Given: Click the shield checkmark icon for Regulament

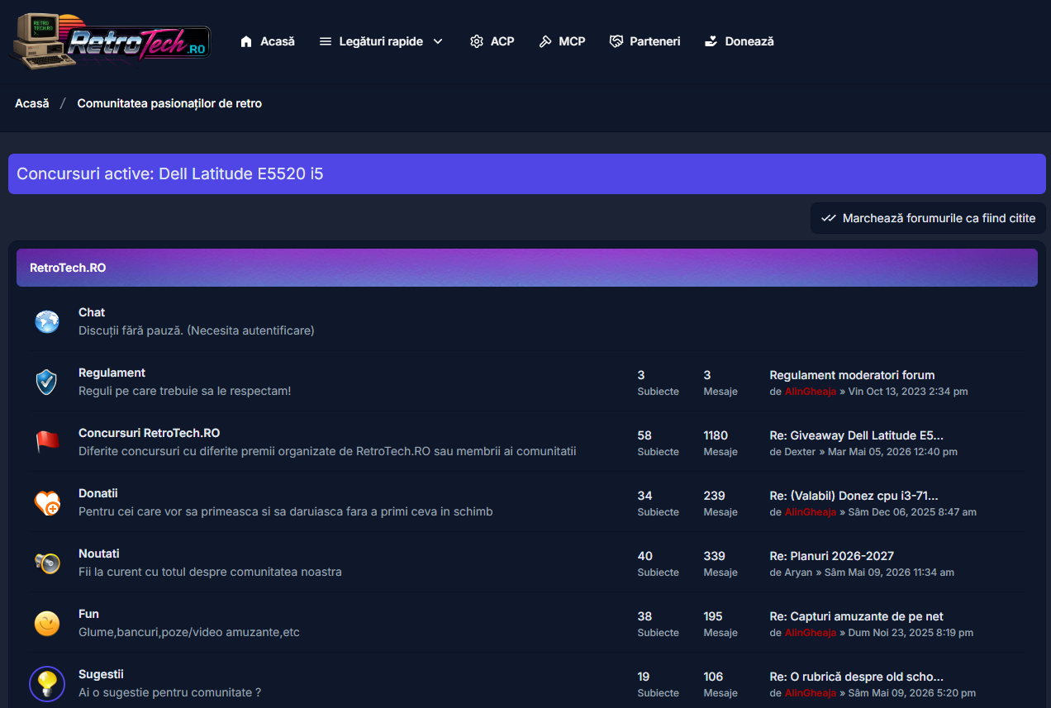Looking at the screenshot, I should 47,382.
